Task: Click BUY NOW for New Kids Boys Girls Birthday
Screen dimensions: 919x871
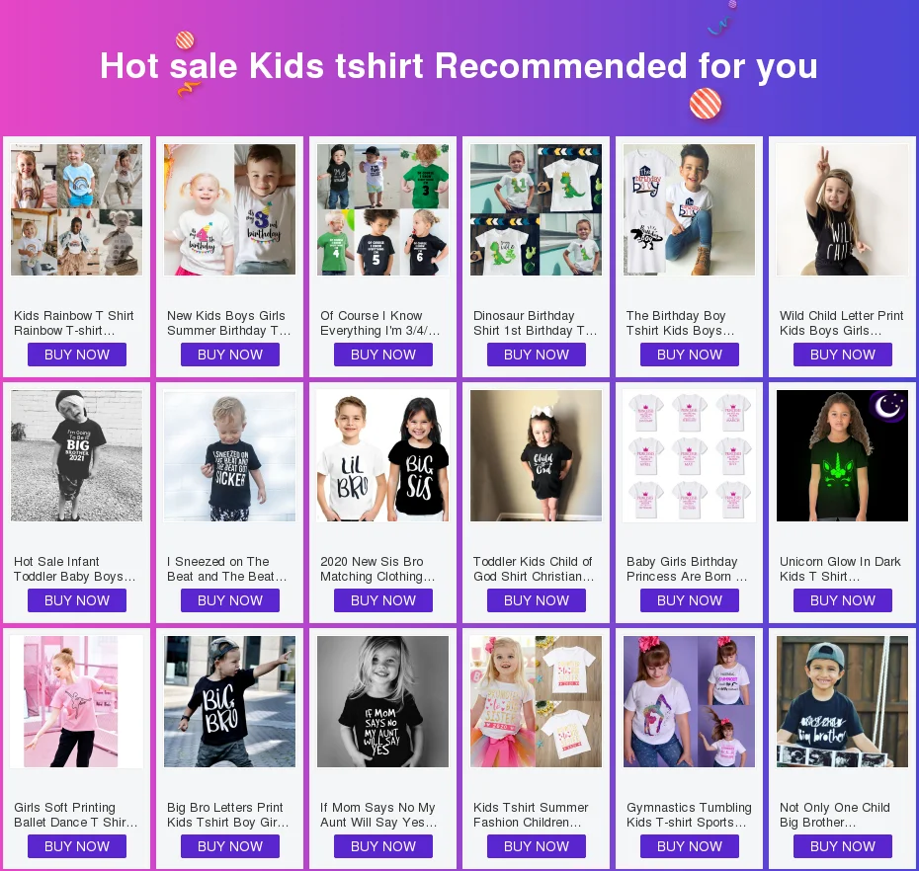Action: tap(229, 355)
